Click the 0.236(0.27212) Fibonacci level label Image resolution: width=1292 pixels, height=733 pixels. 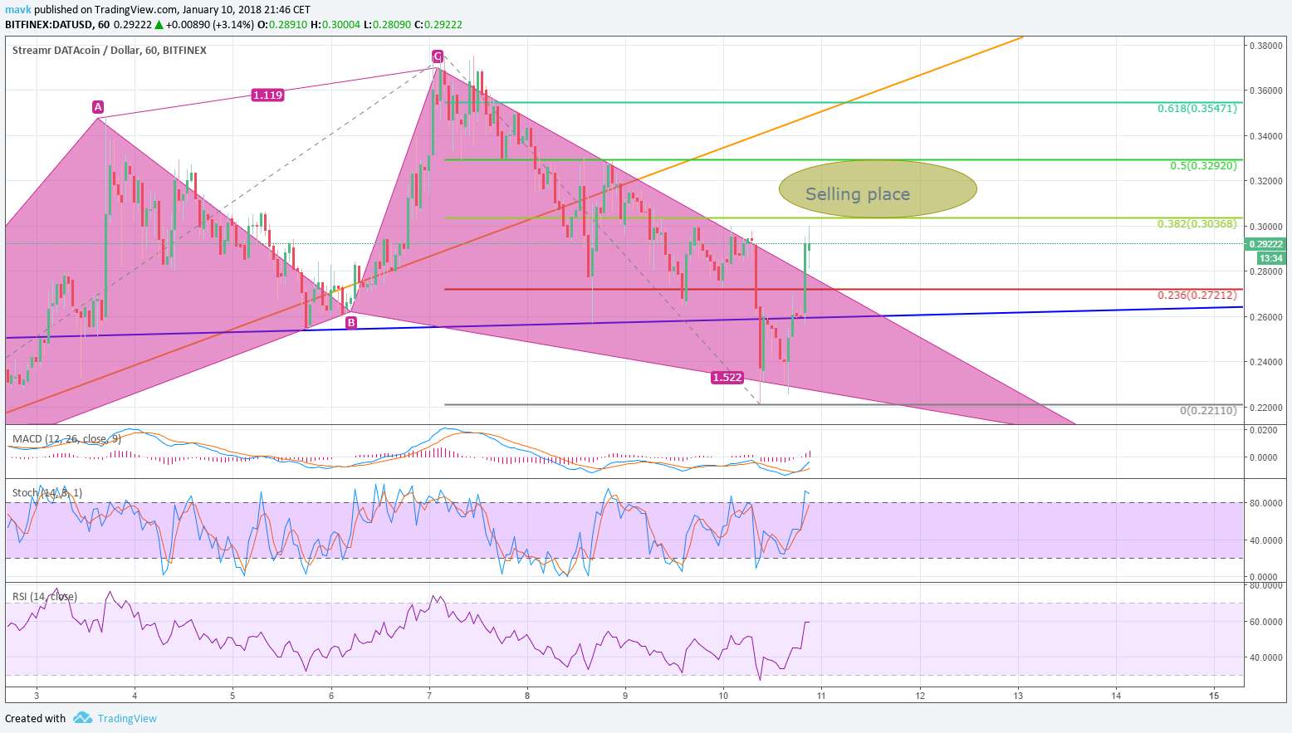(1197, 296)
